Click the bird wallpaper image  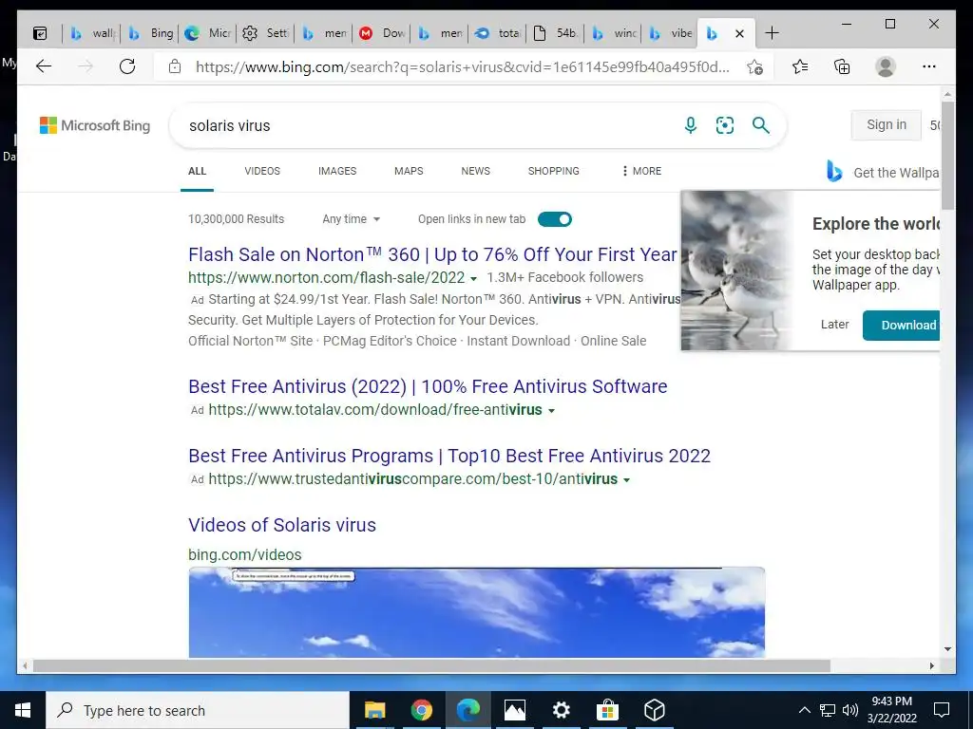[737, 271]
